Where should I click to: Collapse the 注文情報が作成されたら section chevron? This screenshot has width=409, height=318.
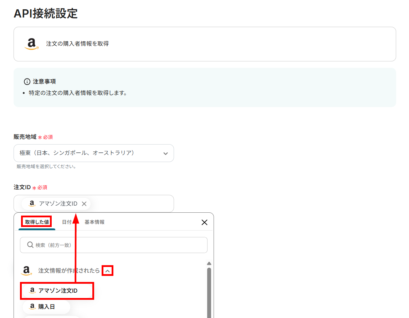pos(107,271)
